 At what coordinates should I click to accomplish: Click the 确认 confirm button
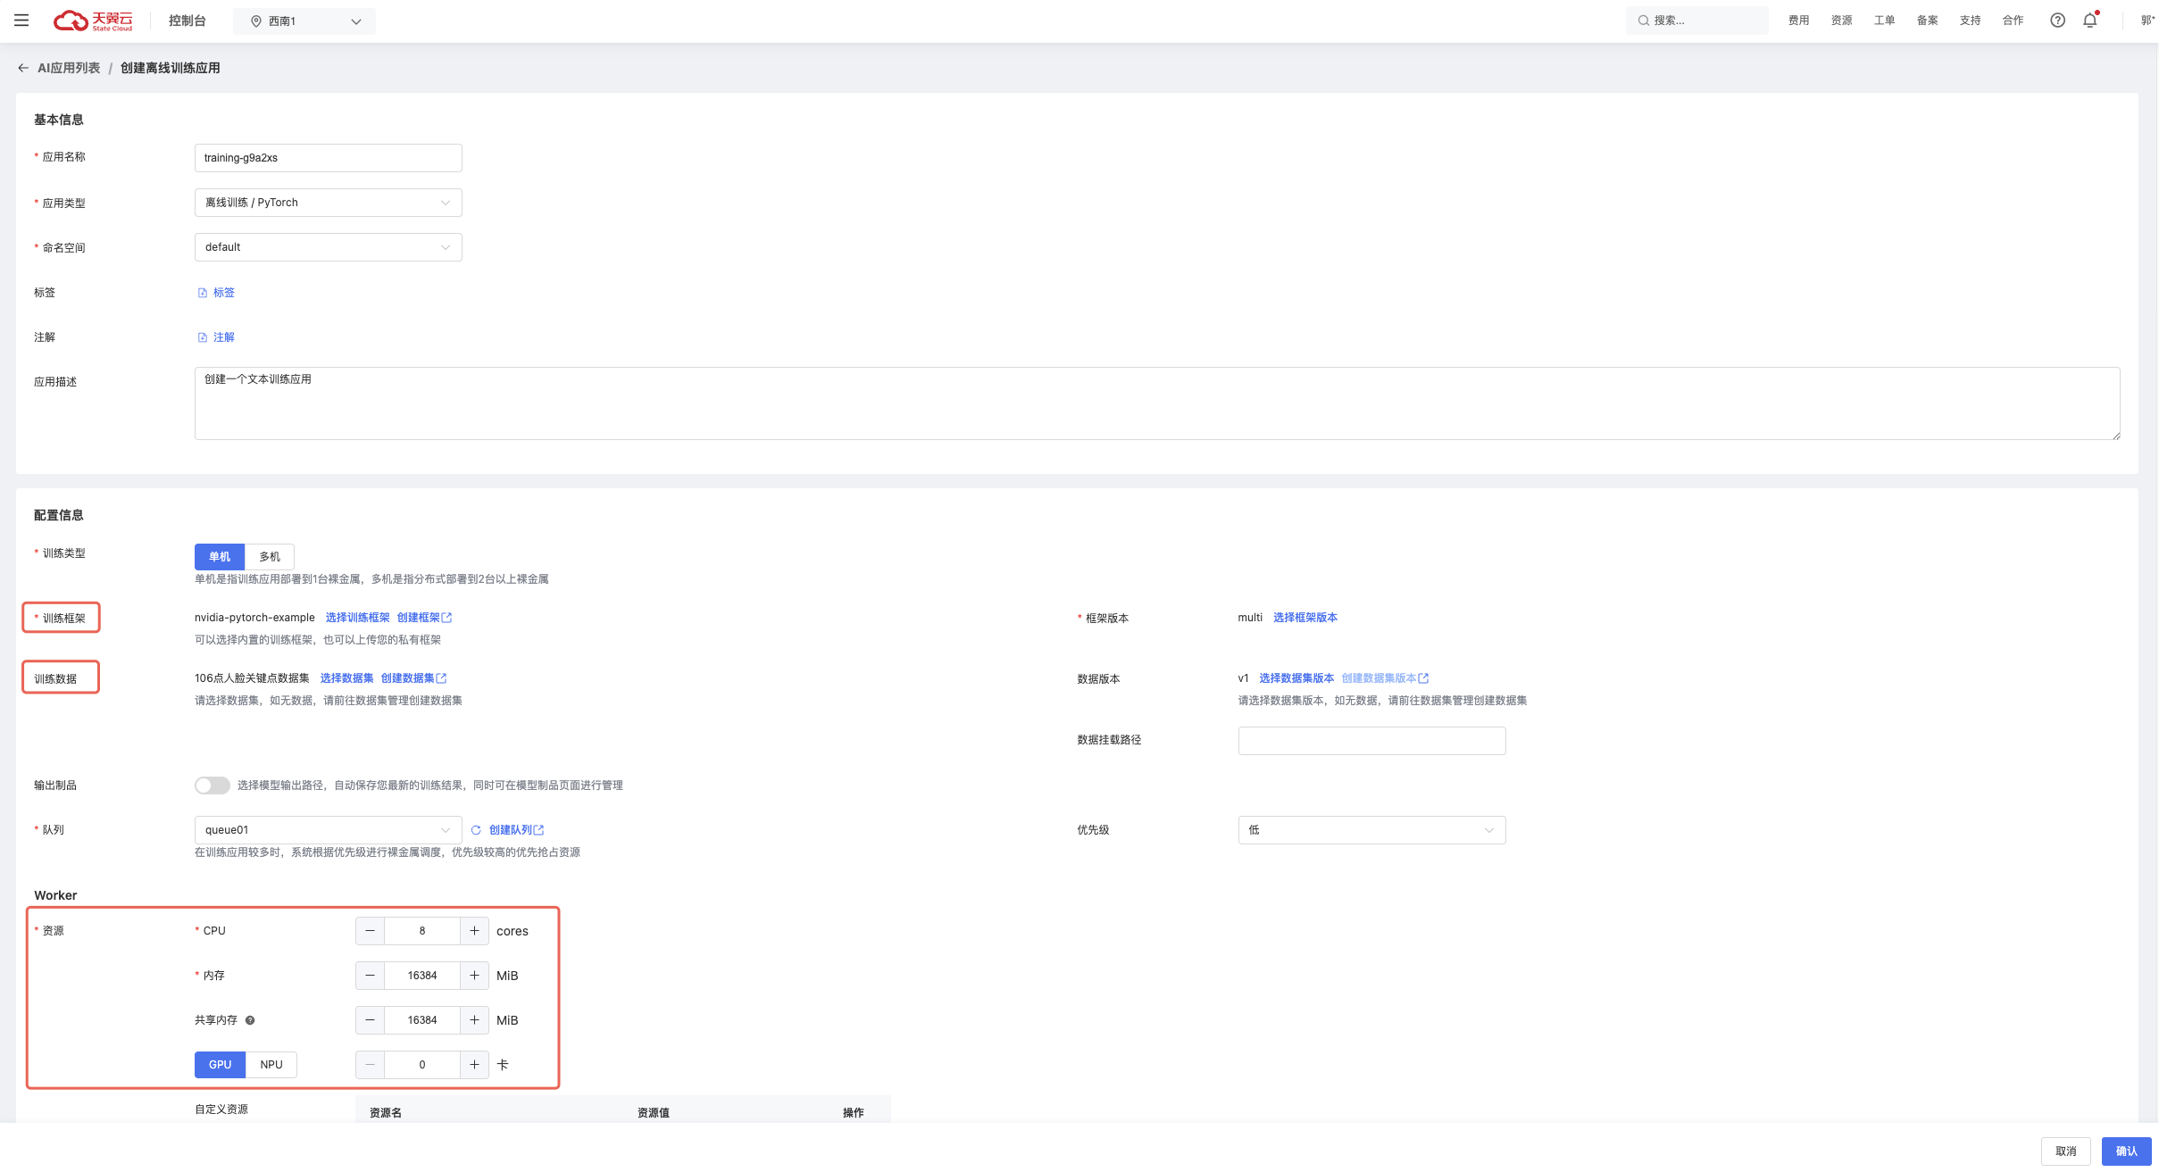tap(2126, 1151)
